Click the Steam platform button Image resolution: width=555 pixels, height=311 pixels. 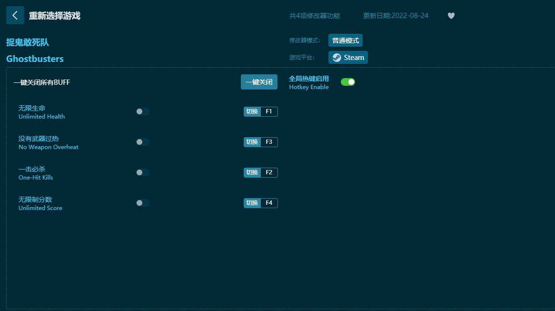348,57
